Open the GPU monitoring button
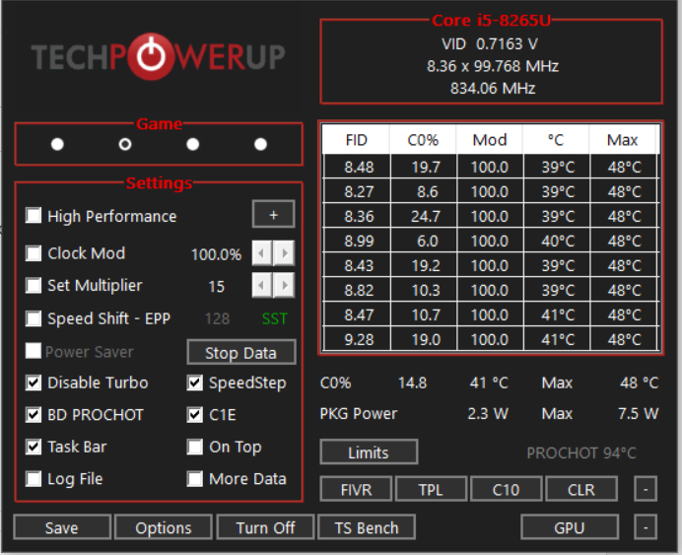682x555 pixels. coord(570,527)
